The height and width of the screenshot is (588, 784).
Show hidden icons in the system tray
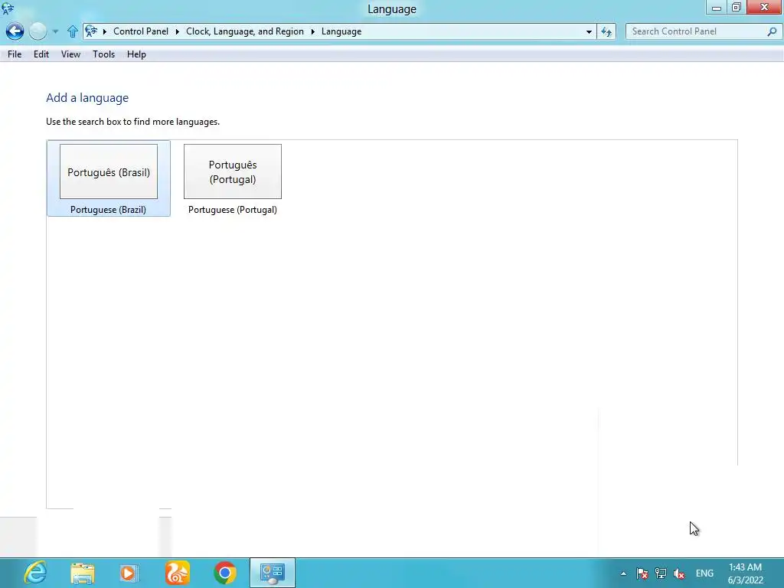coord(623,573)
